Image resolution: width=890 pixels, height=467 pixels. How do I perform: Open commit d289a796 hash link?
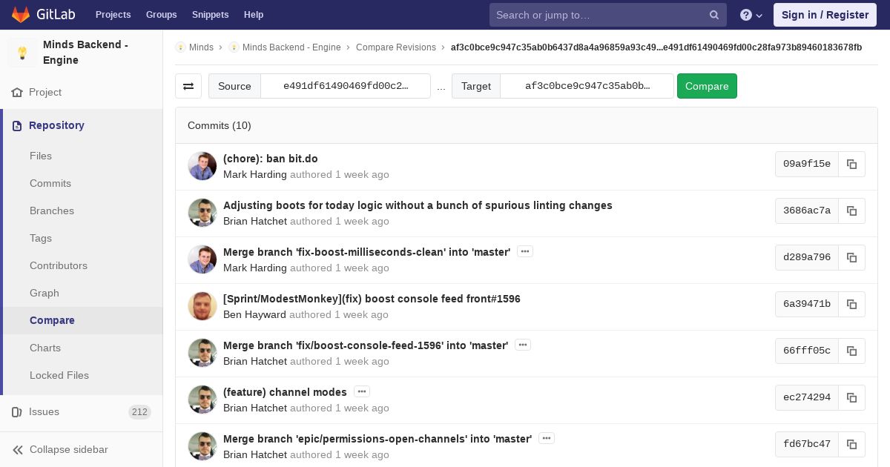[x=807, y=257]
